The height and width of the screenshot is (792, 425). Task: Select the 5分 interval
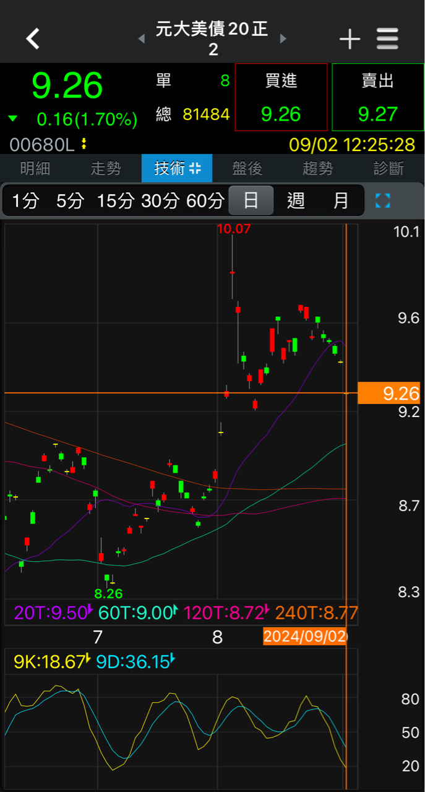pos(70,200)
